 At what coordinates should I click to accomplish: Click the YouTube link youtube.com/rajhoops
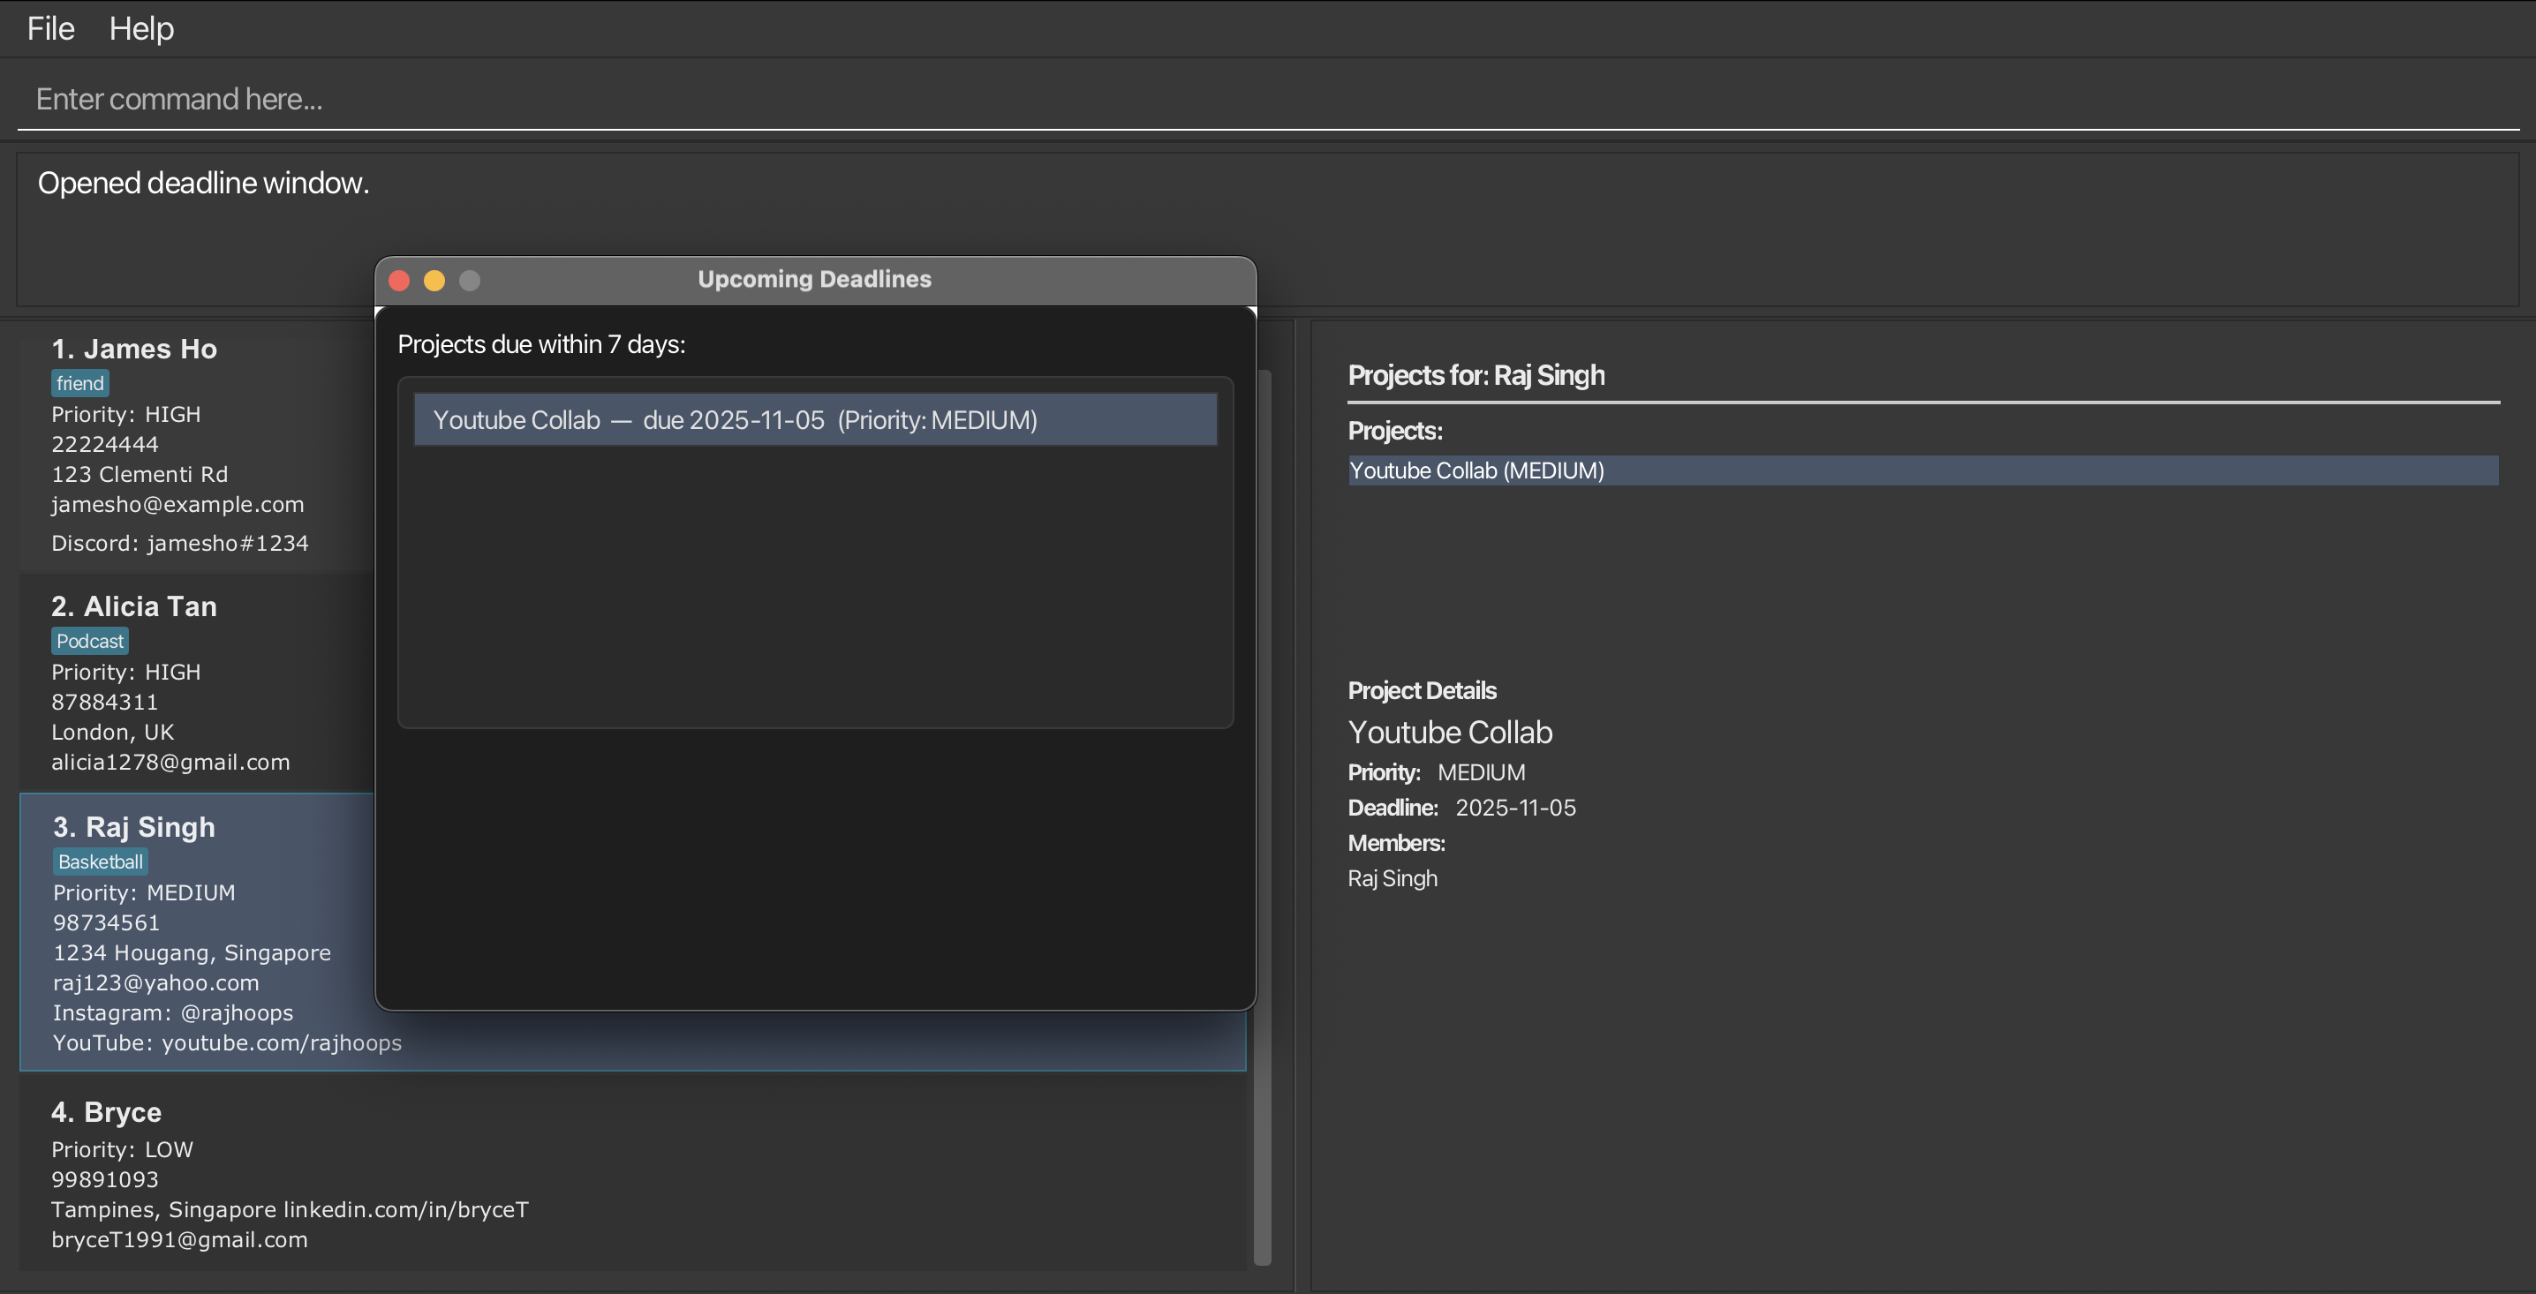(228, 1042)
